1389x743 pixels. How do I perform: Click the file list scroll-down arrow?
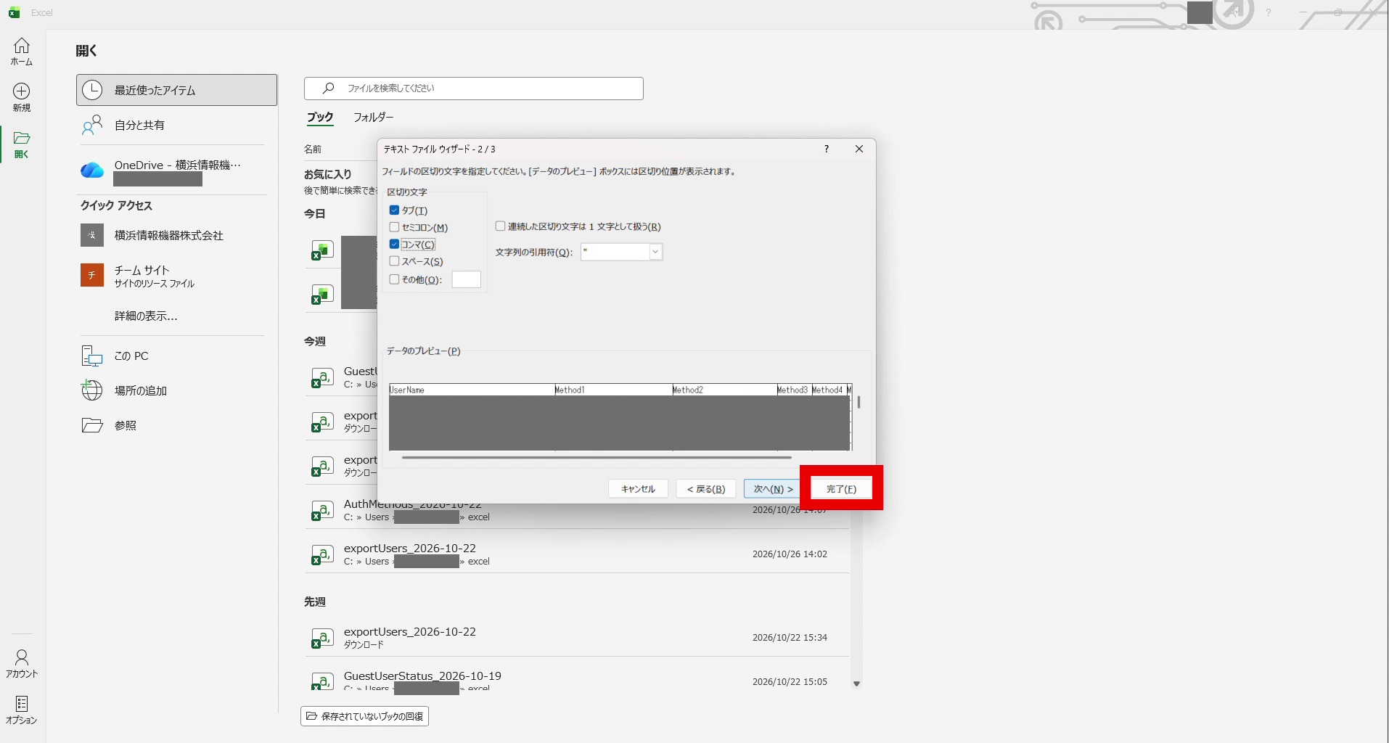click(856, 684)
